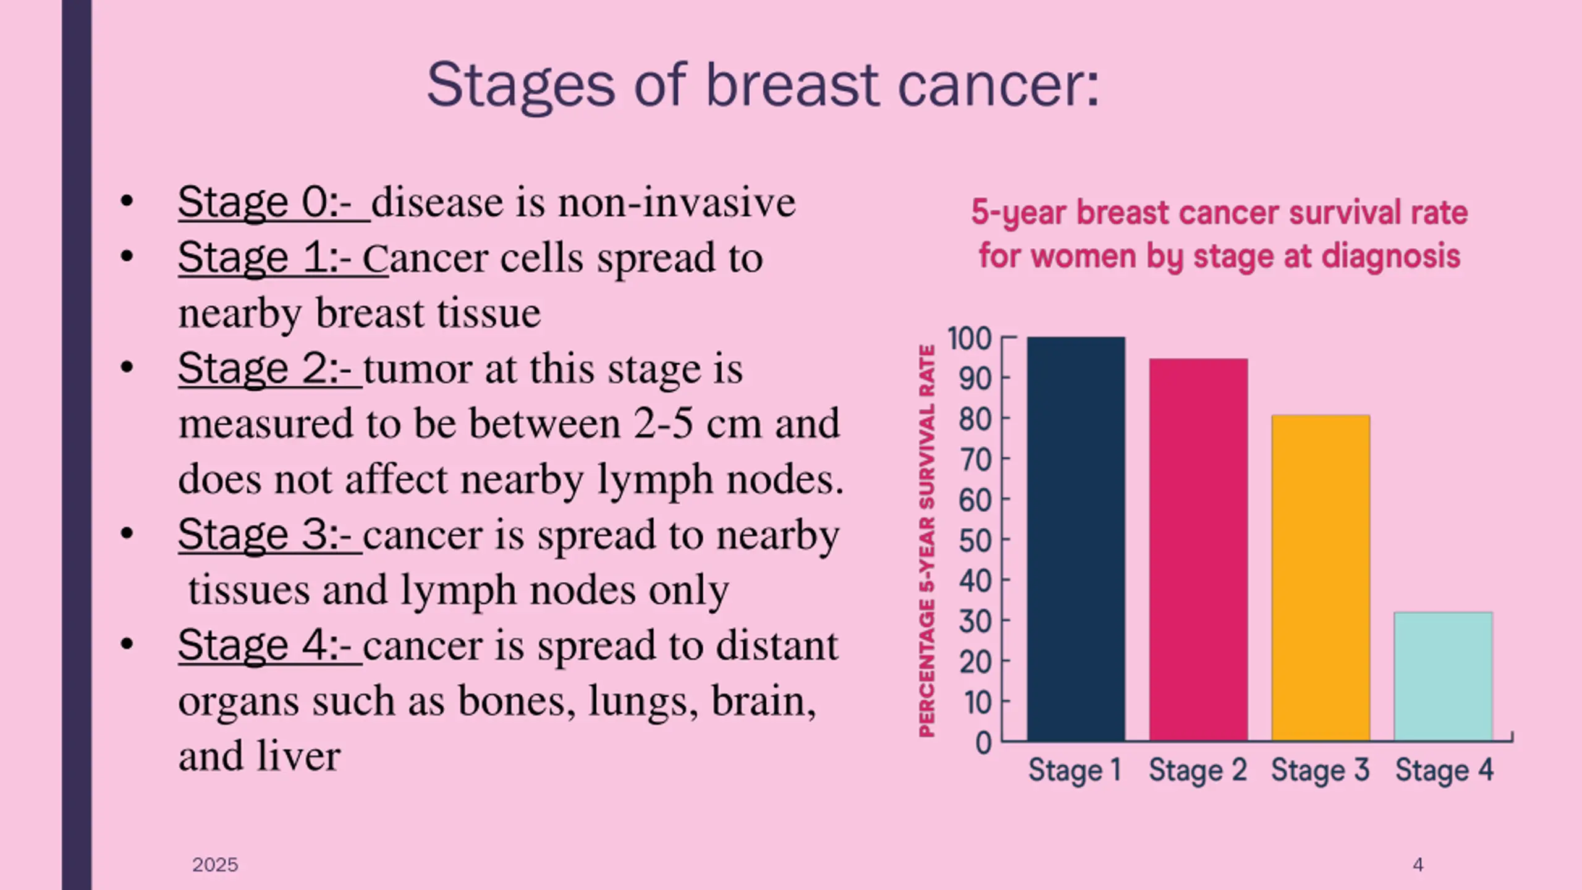
Task: Click the dark purple vertical accent bar
Action: pyautogui.click(x=77, y=445)
